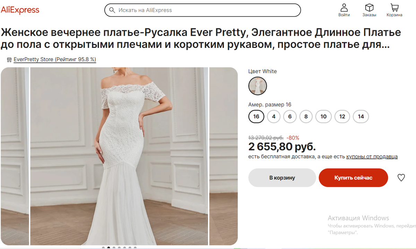Focus the Искать на AliExpress search field
The width and height of the screenshot is (416, 249).
(x=202, y=10)
